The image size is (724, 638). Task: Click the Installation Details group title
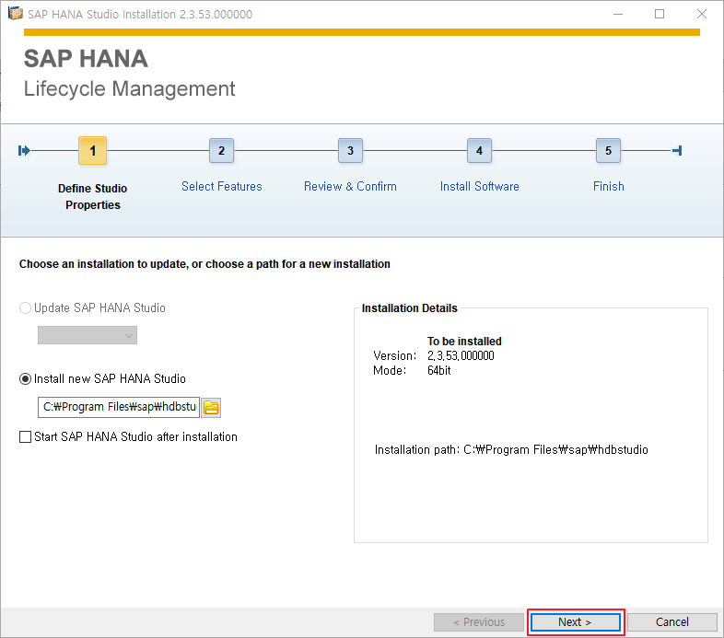[409, 308]
